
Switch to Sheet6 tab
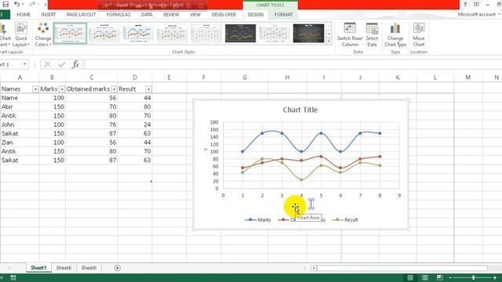tap(64, 268)
